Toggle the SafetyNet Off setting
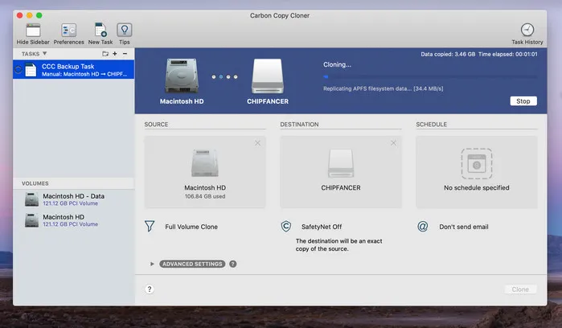Image resolution: width=562 pixels, height=328 pixels. click(x=322, y=227)
